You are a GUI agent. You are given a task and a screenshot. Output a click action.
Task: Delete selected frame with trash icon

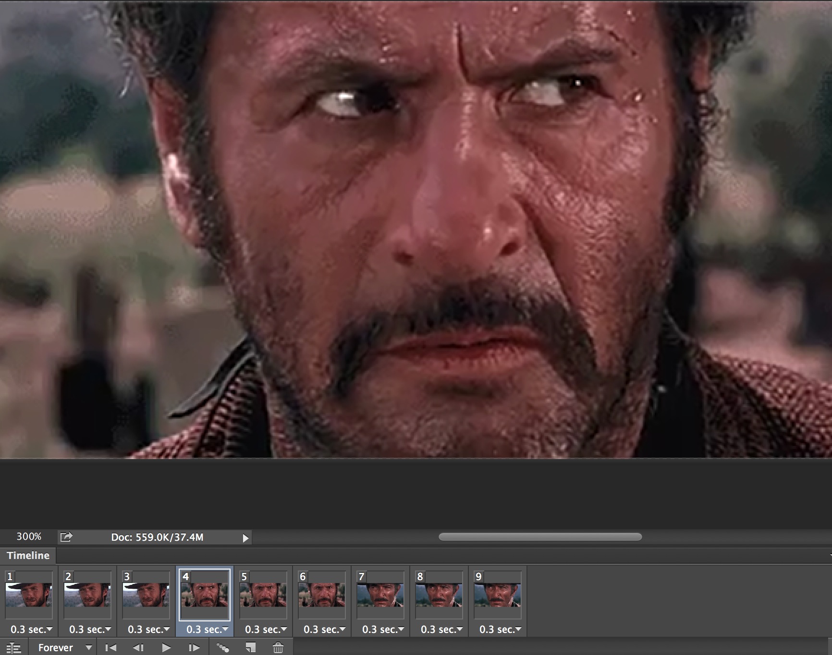pos(278,648)
